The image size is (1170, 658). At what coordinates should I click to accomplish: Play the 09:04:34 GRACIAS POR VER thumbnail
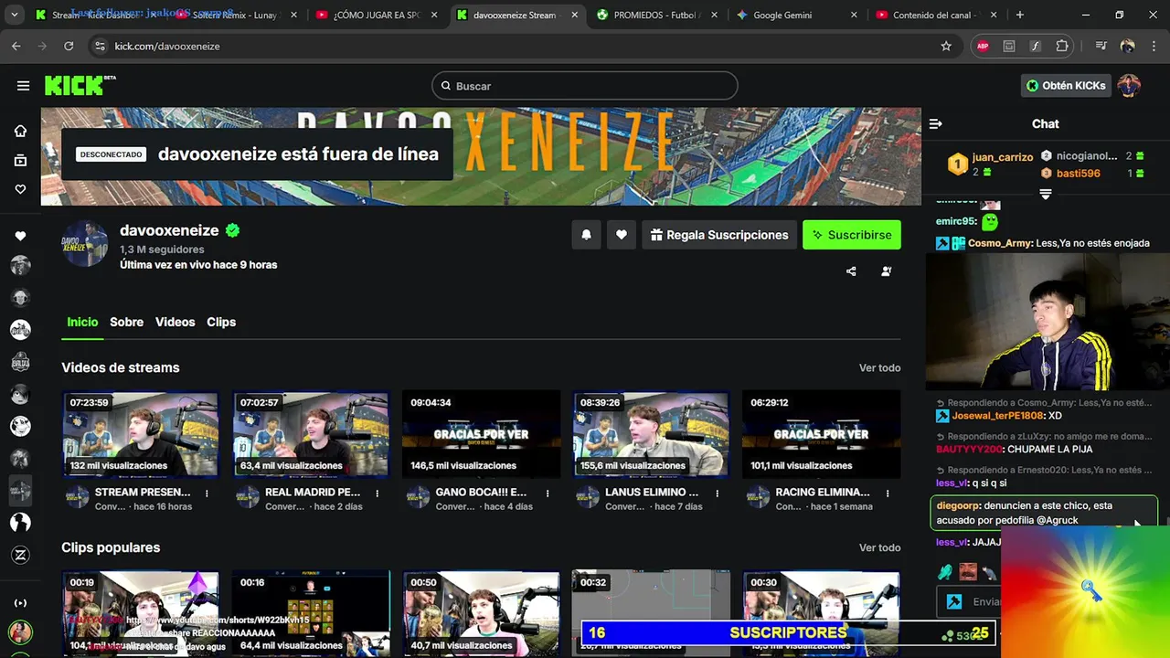click(x=481, y=434)
